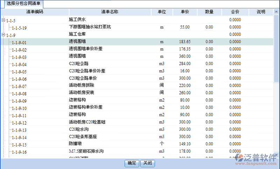The height and width of the screenshot is (169, 280).
Task: Click the 合价 column header
Action: [x=235, y=12]
